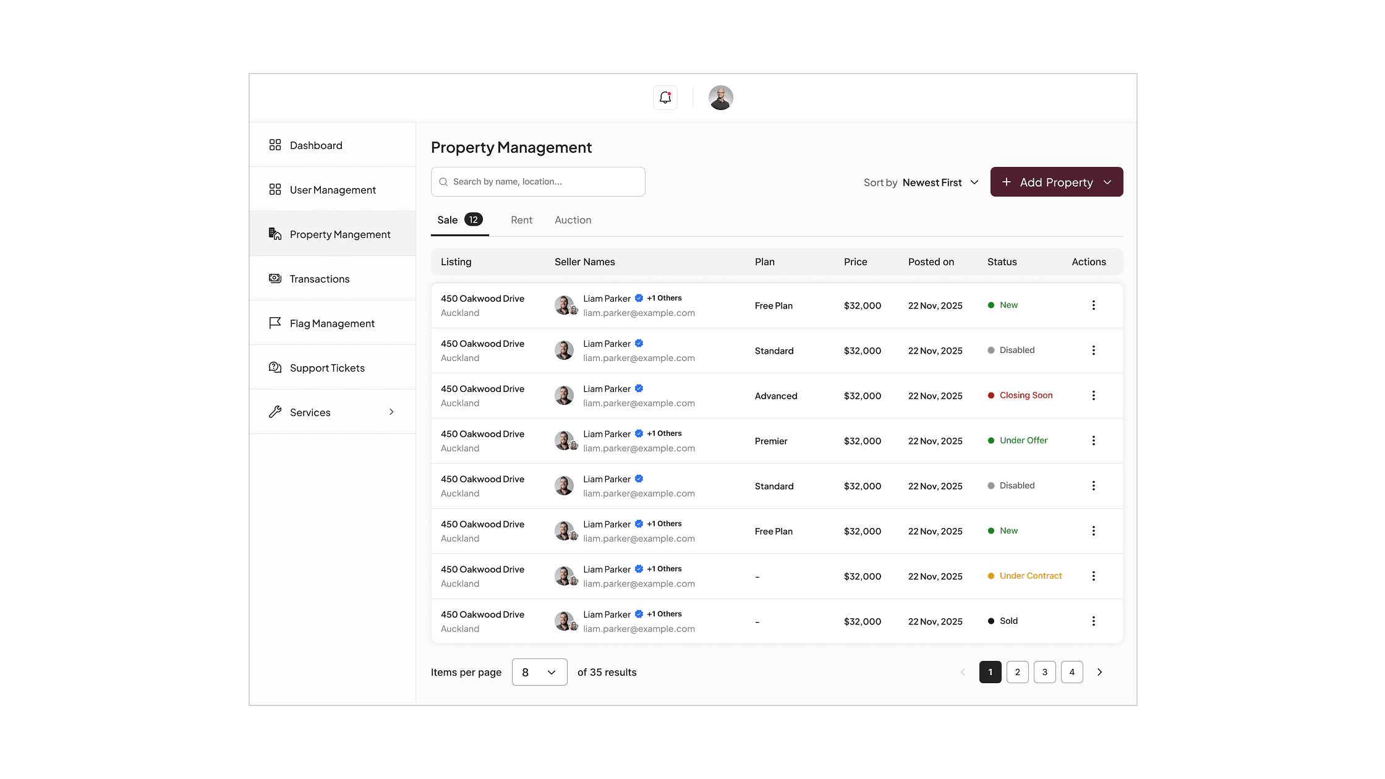This screenshot has height=779, width=1385.
Task: Open actions menu for the first New listing
Action: click(1093, 305)
